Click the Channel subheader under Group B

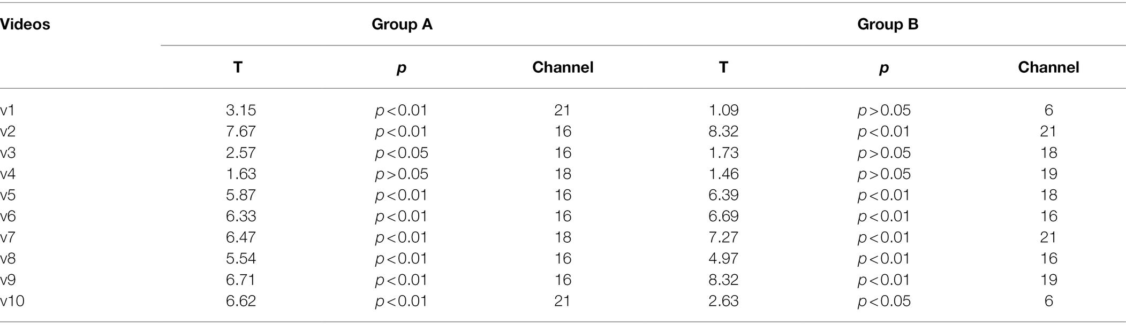(x=1048, y=67)
